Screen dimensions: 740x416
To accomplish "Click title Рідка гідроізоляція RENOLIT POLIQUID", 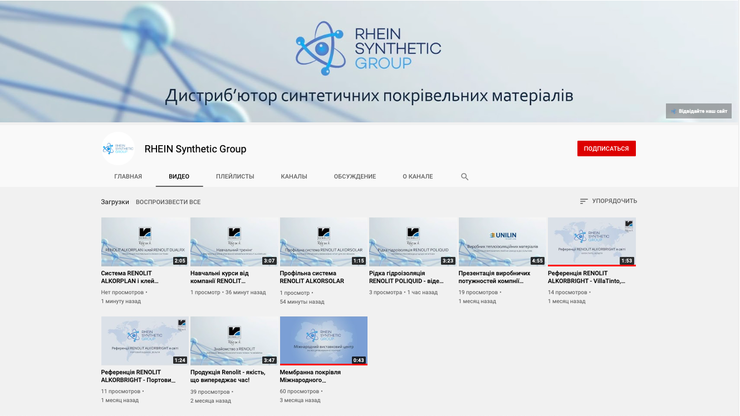I will point(407,277).
